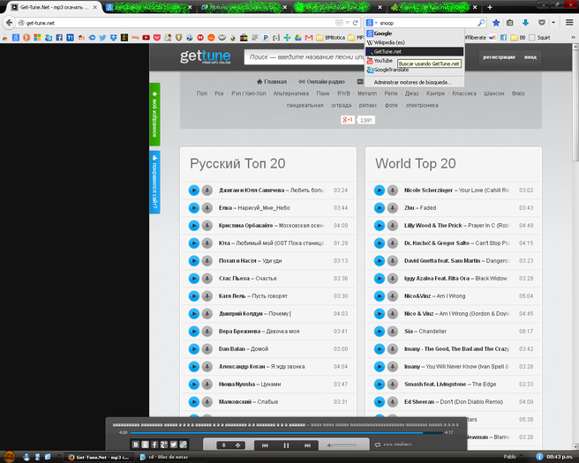This screenshot has width=579, height=463.
Task: Browse the Рок genre
Action: (x=220, y=93)
